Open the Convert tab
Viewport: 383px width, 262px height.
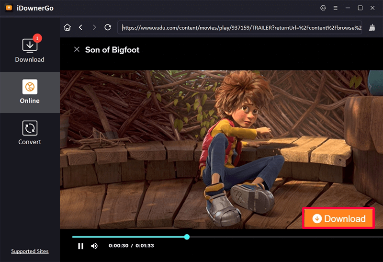(30, 133)
